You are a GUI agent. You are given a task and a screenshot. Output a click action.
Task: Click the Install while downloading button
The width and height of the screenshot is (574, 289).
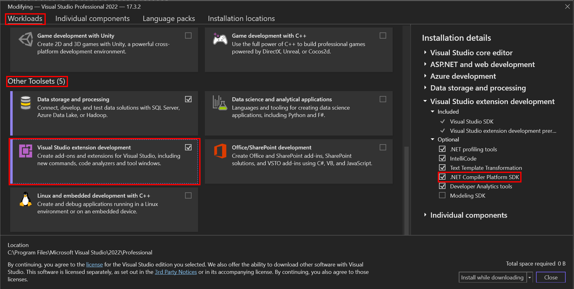point(492,277)
